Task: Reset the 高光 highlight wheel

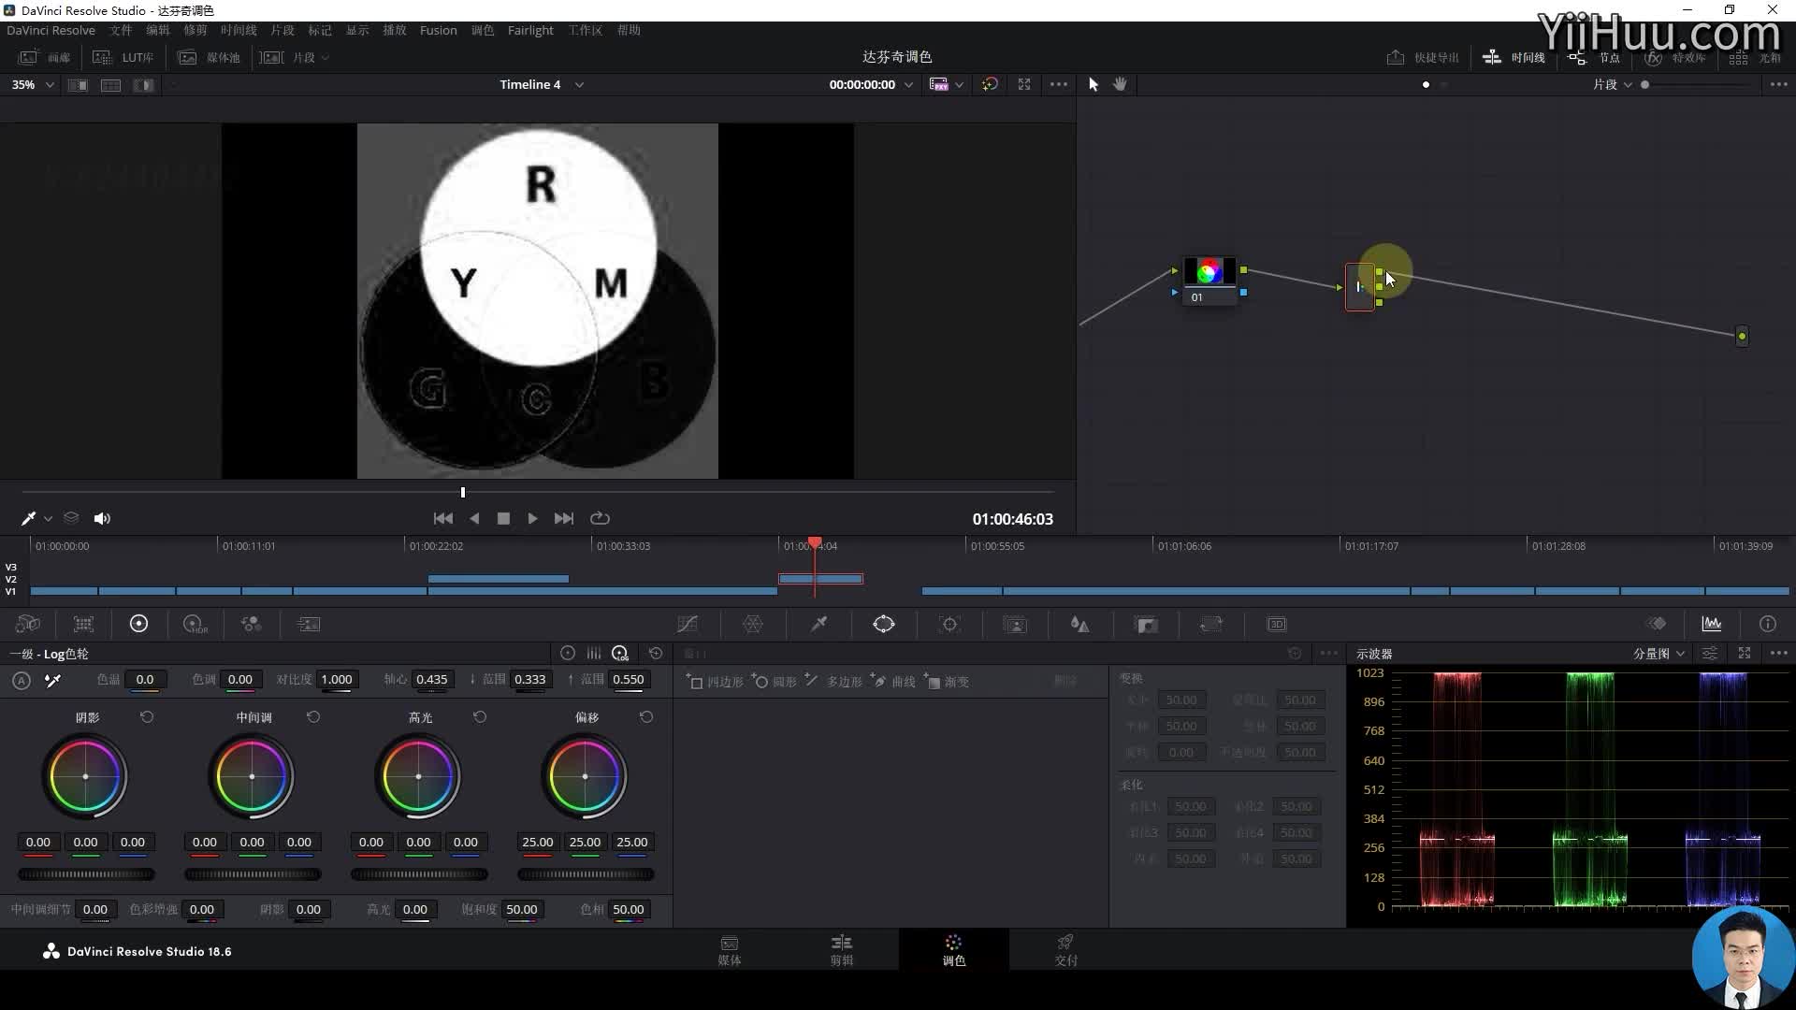Action: pos(480,717)
